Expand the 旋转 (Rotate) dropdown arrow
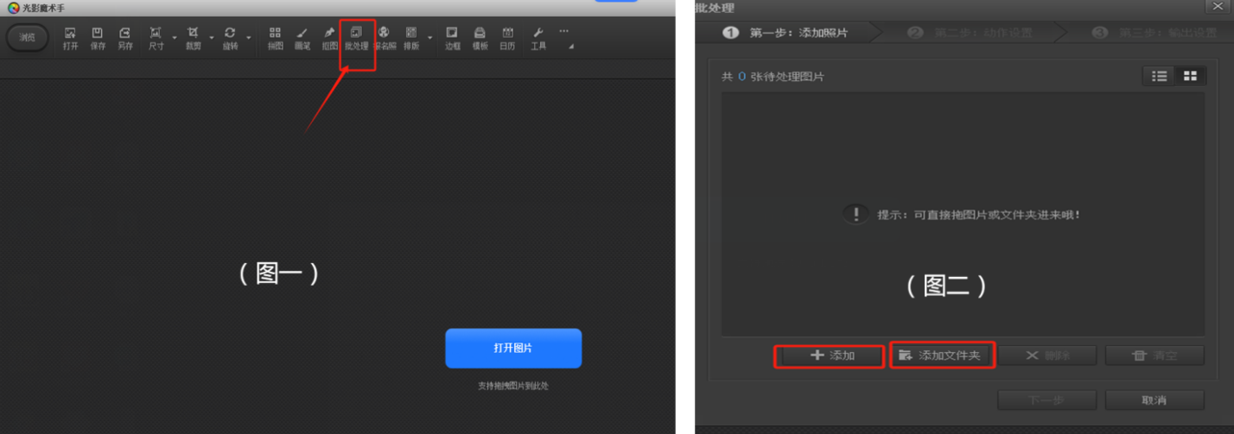This screenshot has height=434, width=1234. click(249, 38)
